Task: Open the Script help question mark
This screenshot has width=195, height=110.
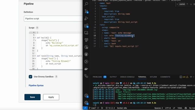Action: pyautogui.click(x=37, y=28)
